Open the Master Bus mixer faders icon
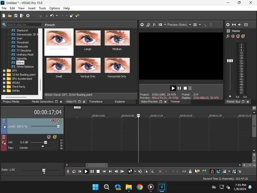Viewport: 257px width, 193px height. (246, 25)
